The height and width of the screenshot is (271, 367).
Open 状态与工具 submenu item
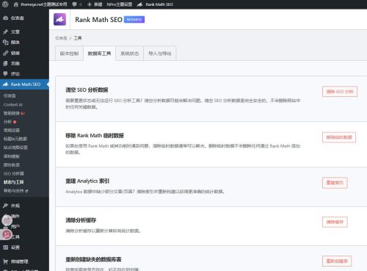[13, 182]
